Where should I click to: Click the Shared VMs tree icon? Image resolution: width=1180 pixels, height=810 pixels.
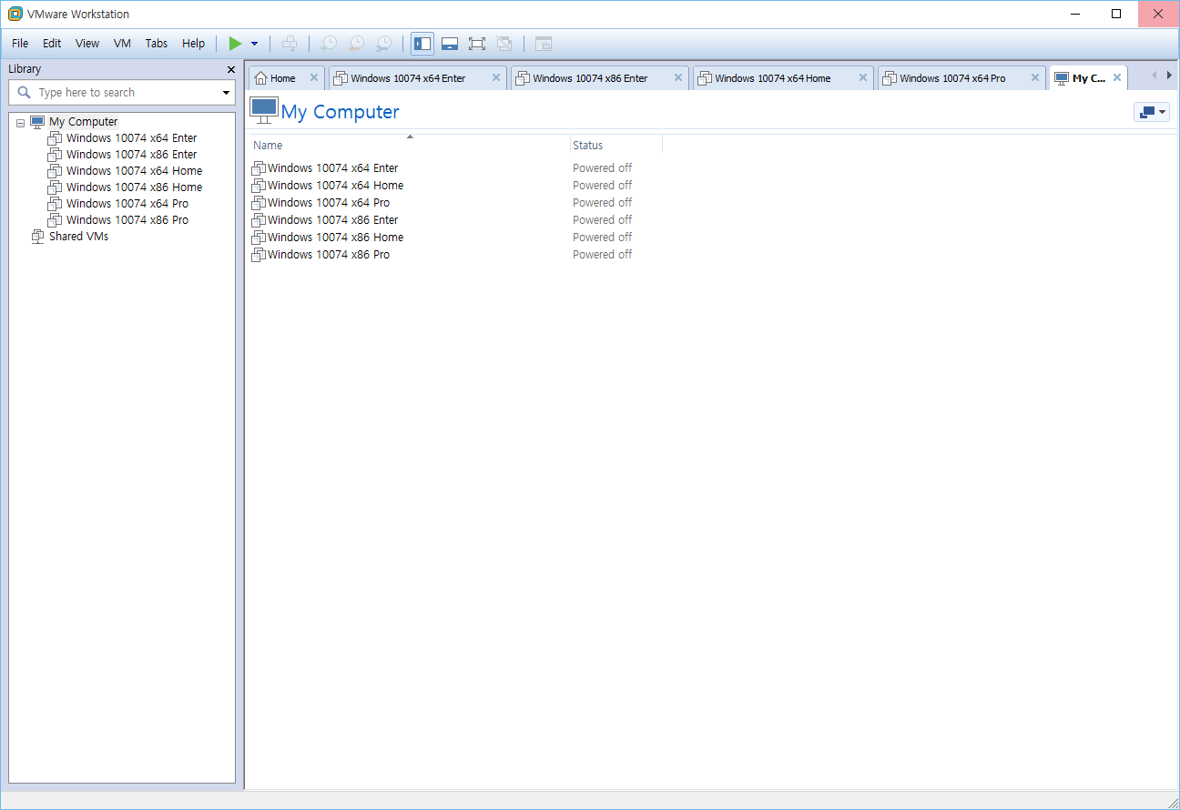(x=37, y=237)
